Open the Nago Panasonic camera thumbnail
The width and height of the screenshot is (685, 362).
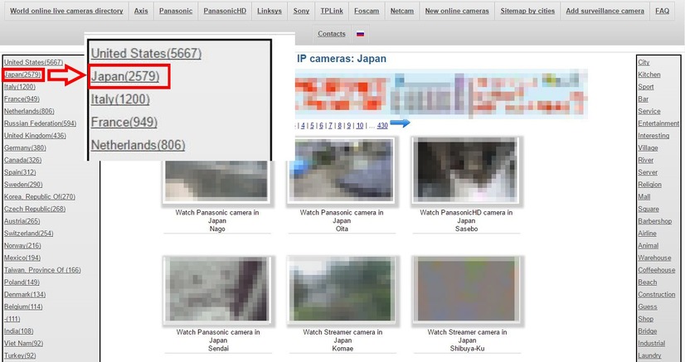(x=216, y=181)
